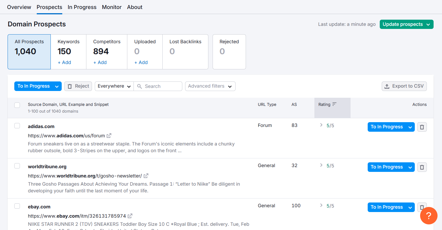Check the worldtribune.org row checkbox
Image resolution: width=442 pixels, height=230 pixels.
point(17,166)
